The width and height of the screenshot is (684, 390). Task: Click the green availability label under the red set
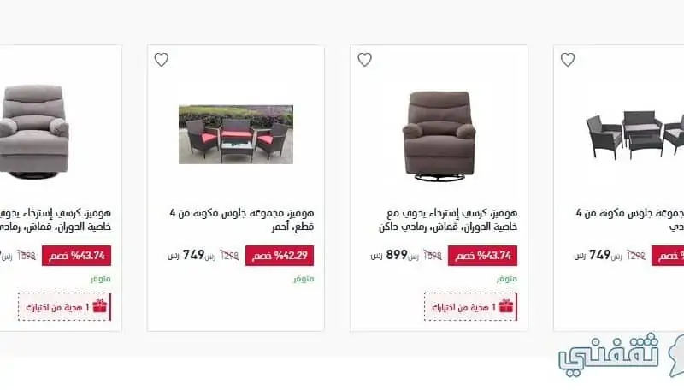(304, 279)
